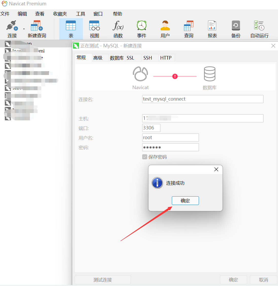
Task: Click the 查询 (Query) toolbar icon
Action: point(189,26)
